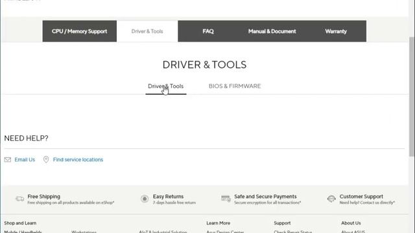Click the Free Shipping heading

(x=43, y=197)
